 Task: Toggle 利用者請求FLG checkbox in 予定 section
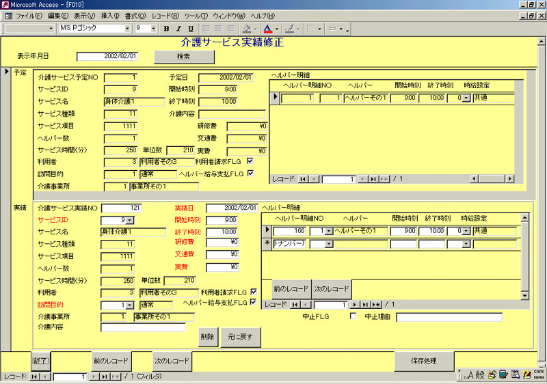tap(250, 161)
